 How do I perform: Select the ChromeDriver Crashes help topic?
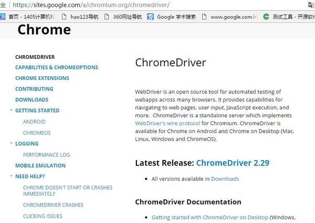[x=53, y=205]
